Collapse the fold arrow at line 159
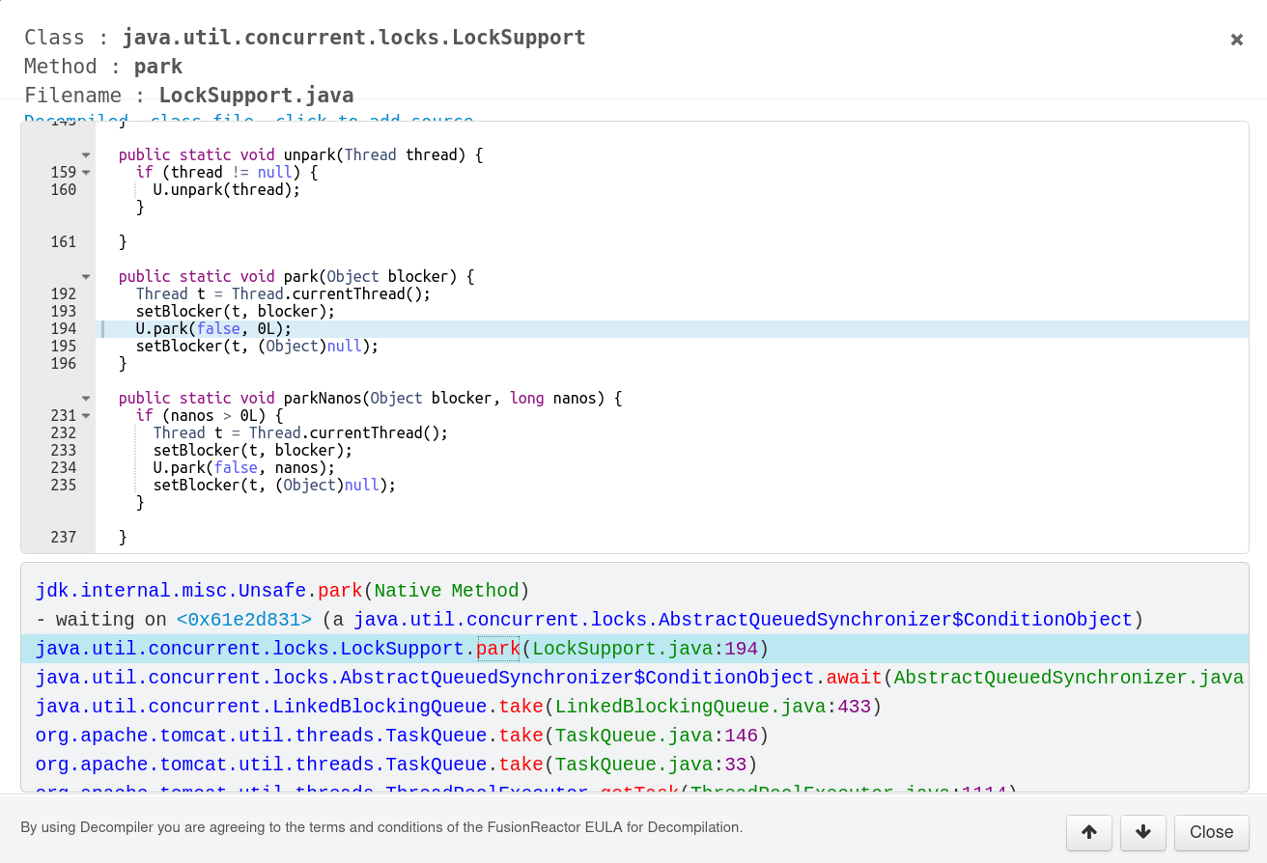 coord(86,173)
